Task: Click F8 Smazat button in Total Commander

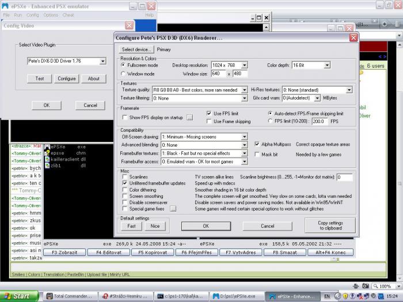Action: (285, 253)
